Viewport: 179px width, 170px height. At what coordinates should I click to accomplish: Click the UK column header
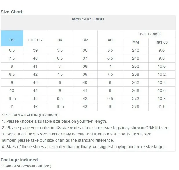[x=60, y=38]
